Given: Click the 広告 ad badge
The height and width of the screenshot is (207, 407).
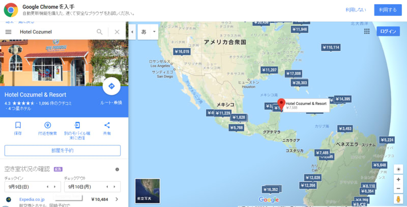Looking at the screenshot, I should click(x=58, y=169).
